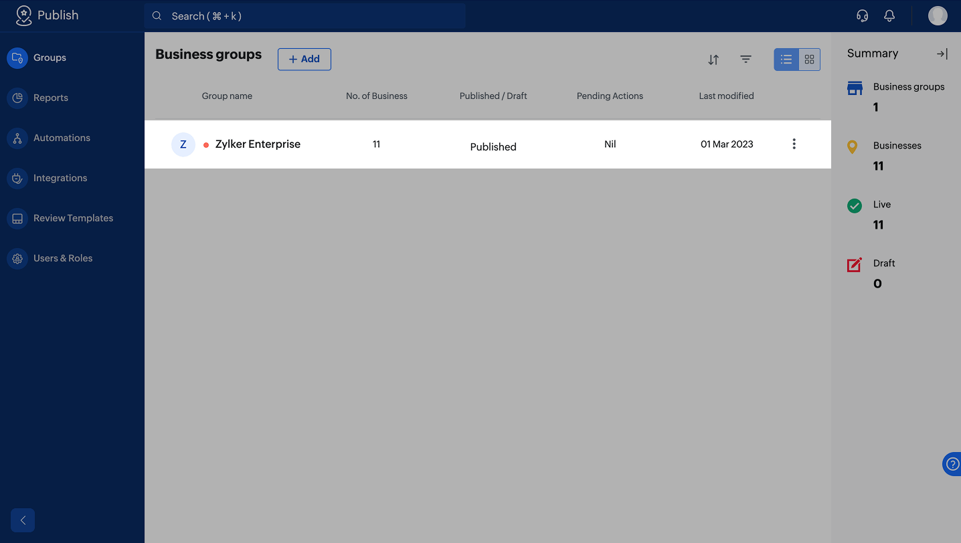Image resolution: width=961 pixels, height=543 pixels.
Task: Collapse the sidebar with the back chevron
Action: pos(23,520)
